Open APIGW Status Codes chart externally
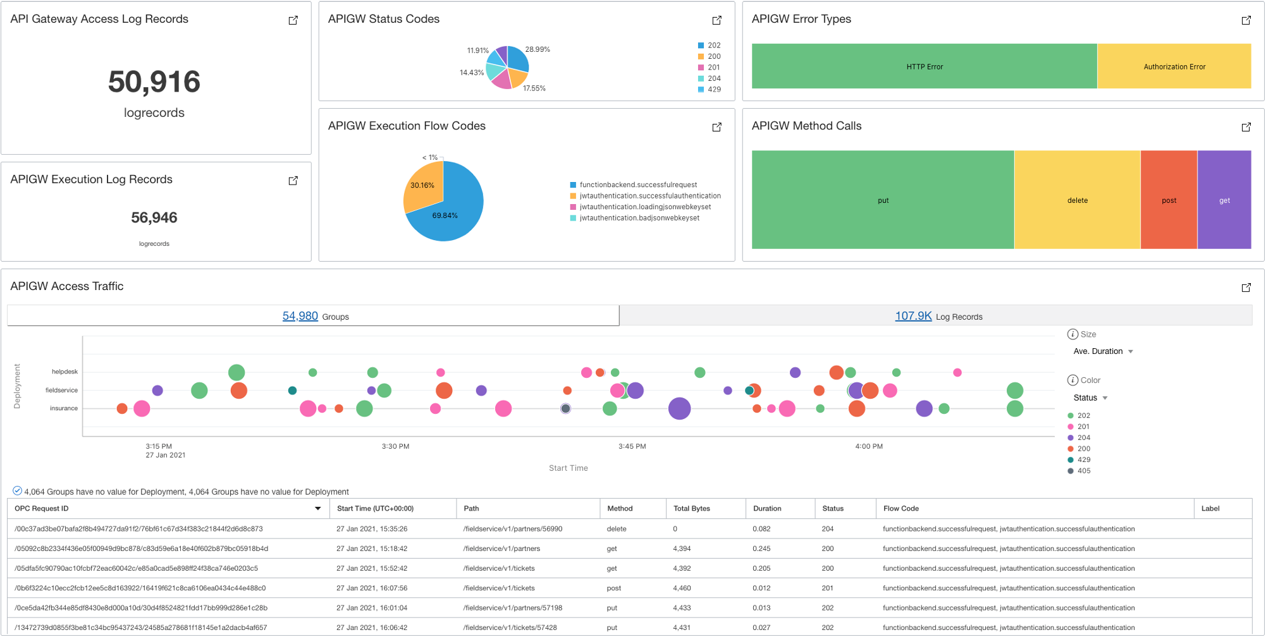 [x=716, y=20]
